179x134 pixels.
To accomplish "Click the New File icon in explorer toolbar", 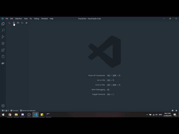I will pos(14,23).
